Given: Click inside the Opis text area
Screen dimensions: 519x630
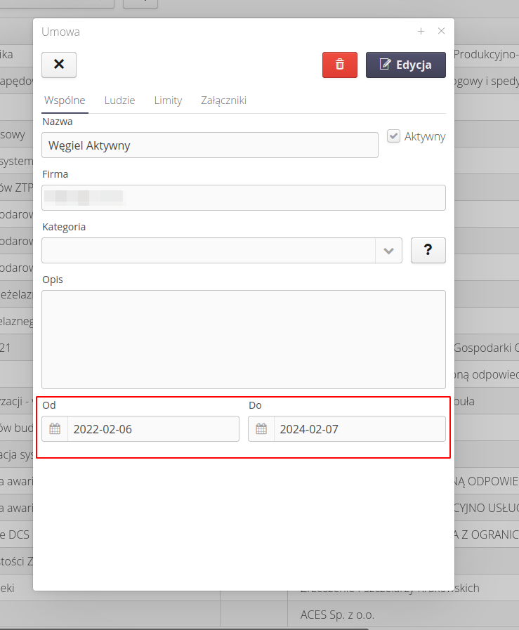Looking at the screenshot, I should click(x=243, y=339).
